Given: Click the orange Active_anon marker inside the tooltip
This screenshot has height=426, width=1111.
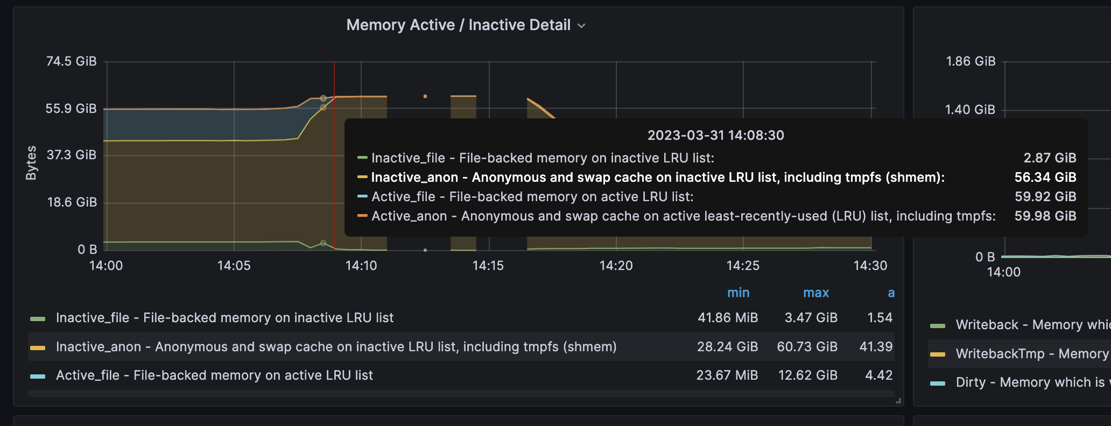Looking at the screenshot, I should pos(363,216).
